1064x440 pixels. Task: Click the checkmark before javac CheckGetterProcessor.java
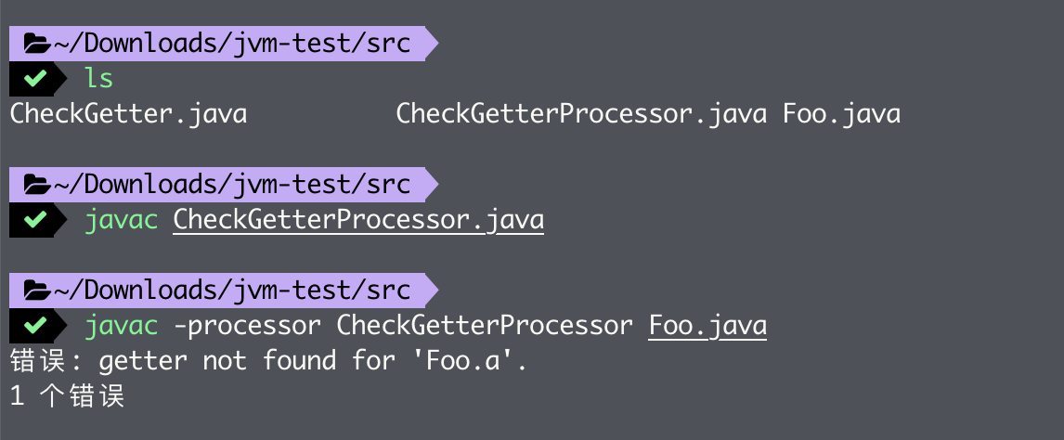(34, 220)
